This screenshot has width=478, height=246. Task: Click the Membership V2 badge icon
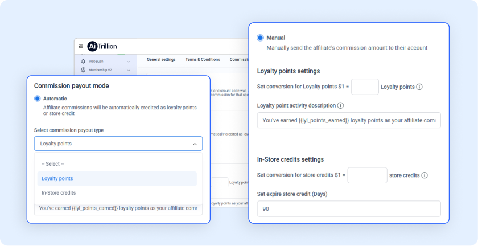[x=83, y=70]
